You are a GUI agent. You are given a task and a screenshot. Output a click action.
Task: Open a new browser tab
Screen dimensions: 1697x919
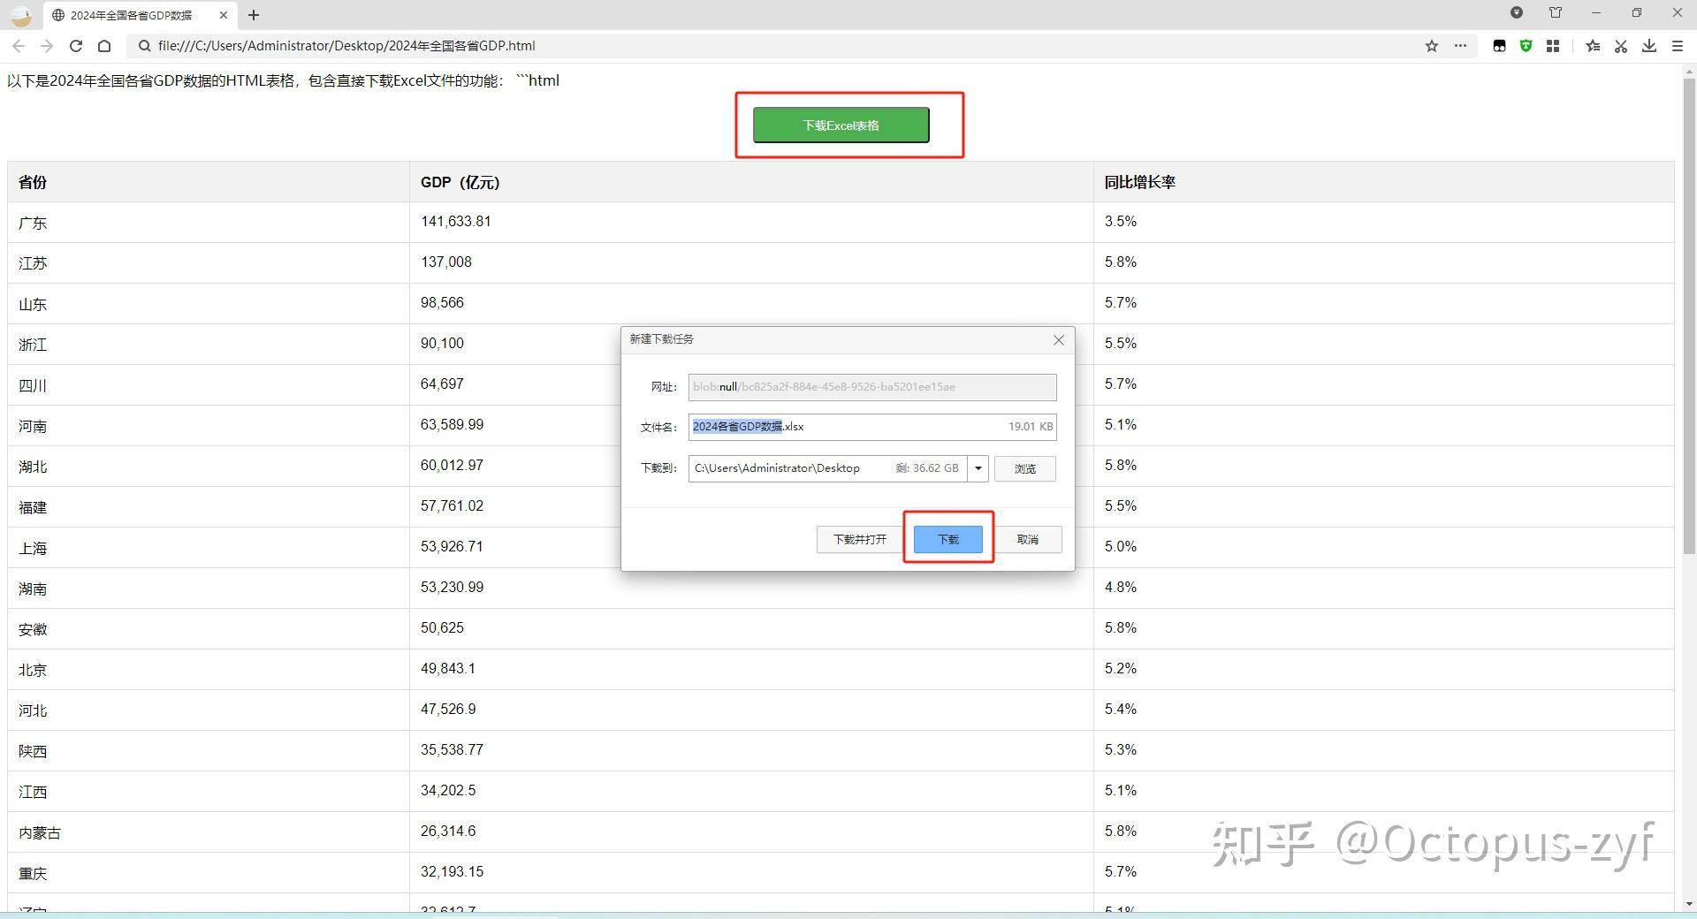coord(254,15)
